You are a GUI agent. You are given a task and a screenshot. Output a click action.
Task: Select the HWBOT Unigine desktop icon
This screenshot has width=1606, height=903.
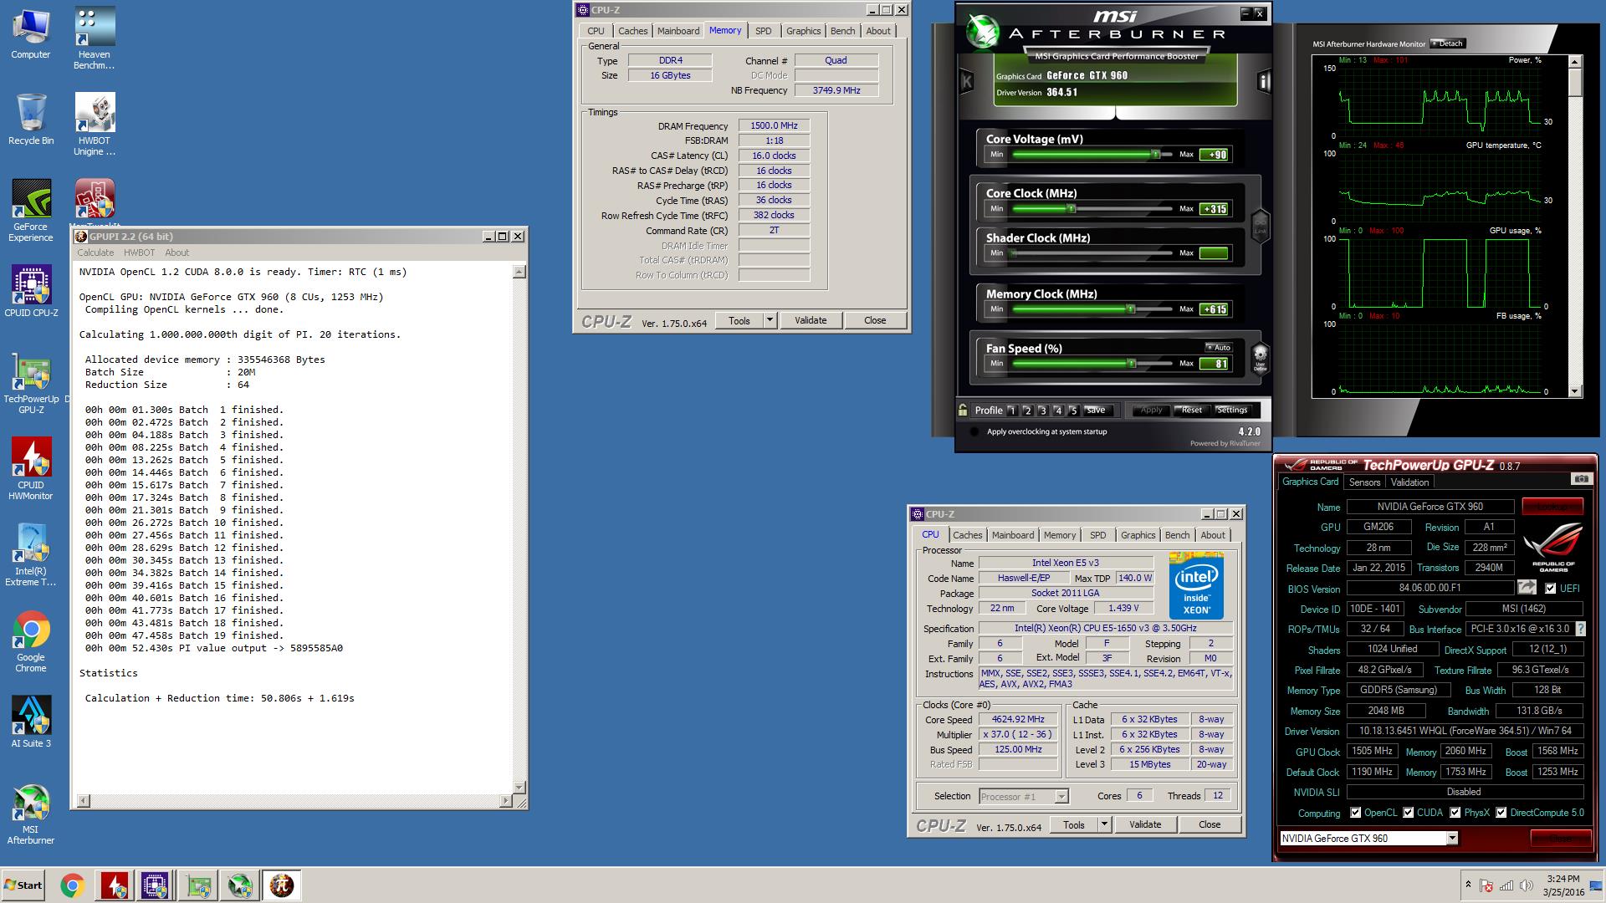[x=95, y=125]
